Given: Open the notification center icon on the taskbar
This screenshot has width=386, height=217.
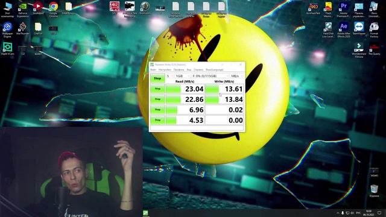Looking at the screenshot, I should click(x=379, y=213).
